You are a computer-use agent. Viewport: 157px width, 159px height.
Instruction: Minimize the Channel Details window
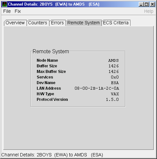point(141,4)
